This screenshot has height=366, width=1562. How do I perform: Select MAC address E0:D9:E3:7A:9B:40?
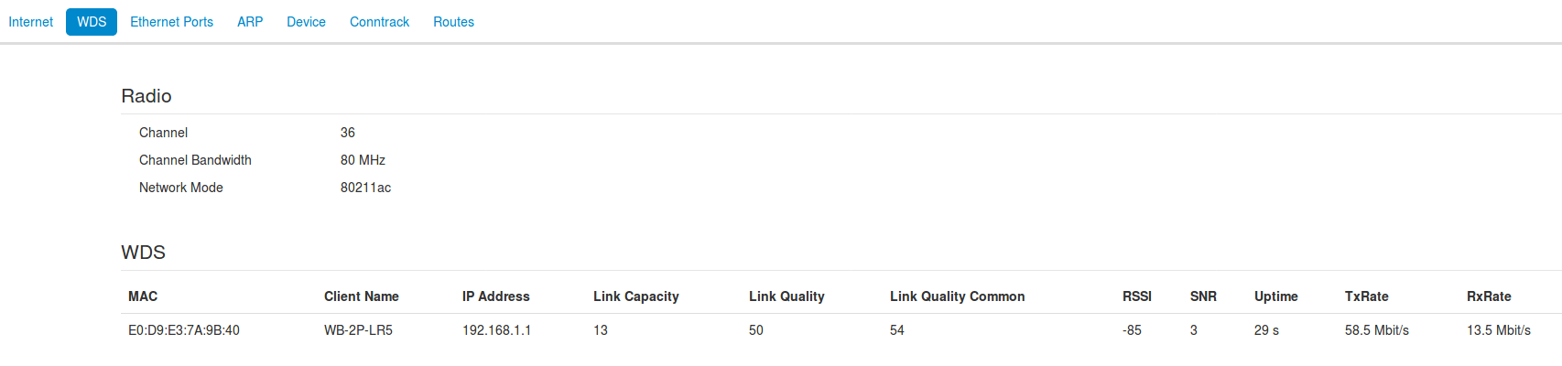(184, 330)
